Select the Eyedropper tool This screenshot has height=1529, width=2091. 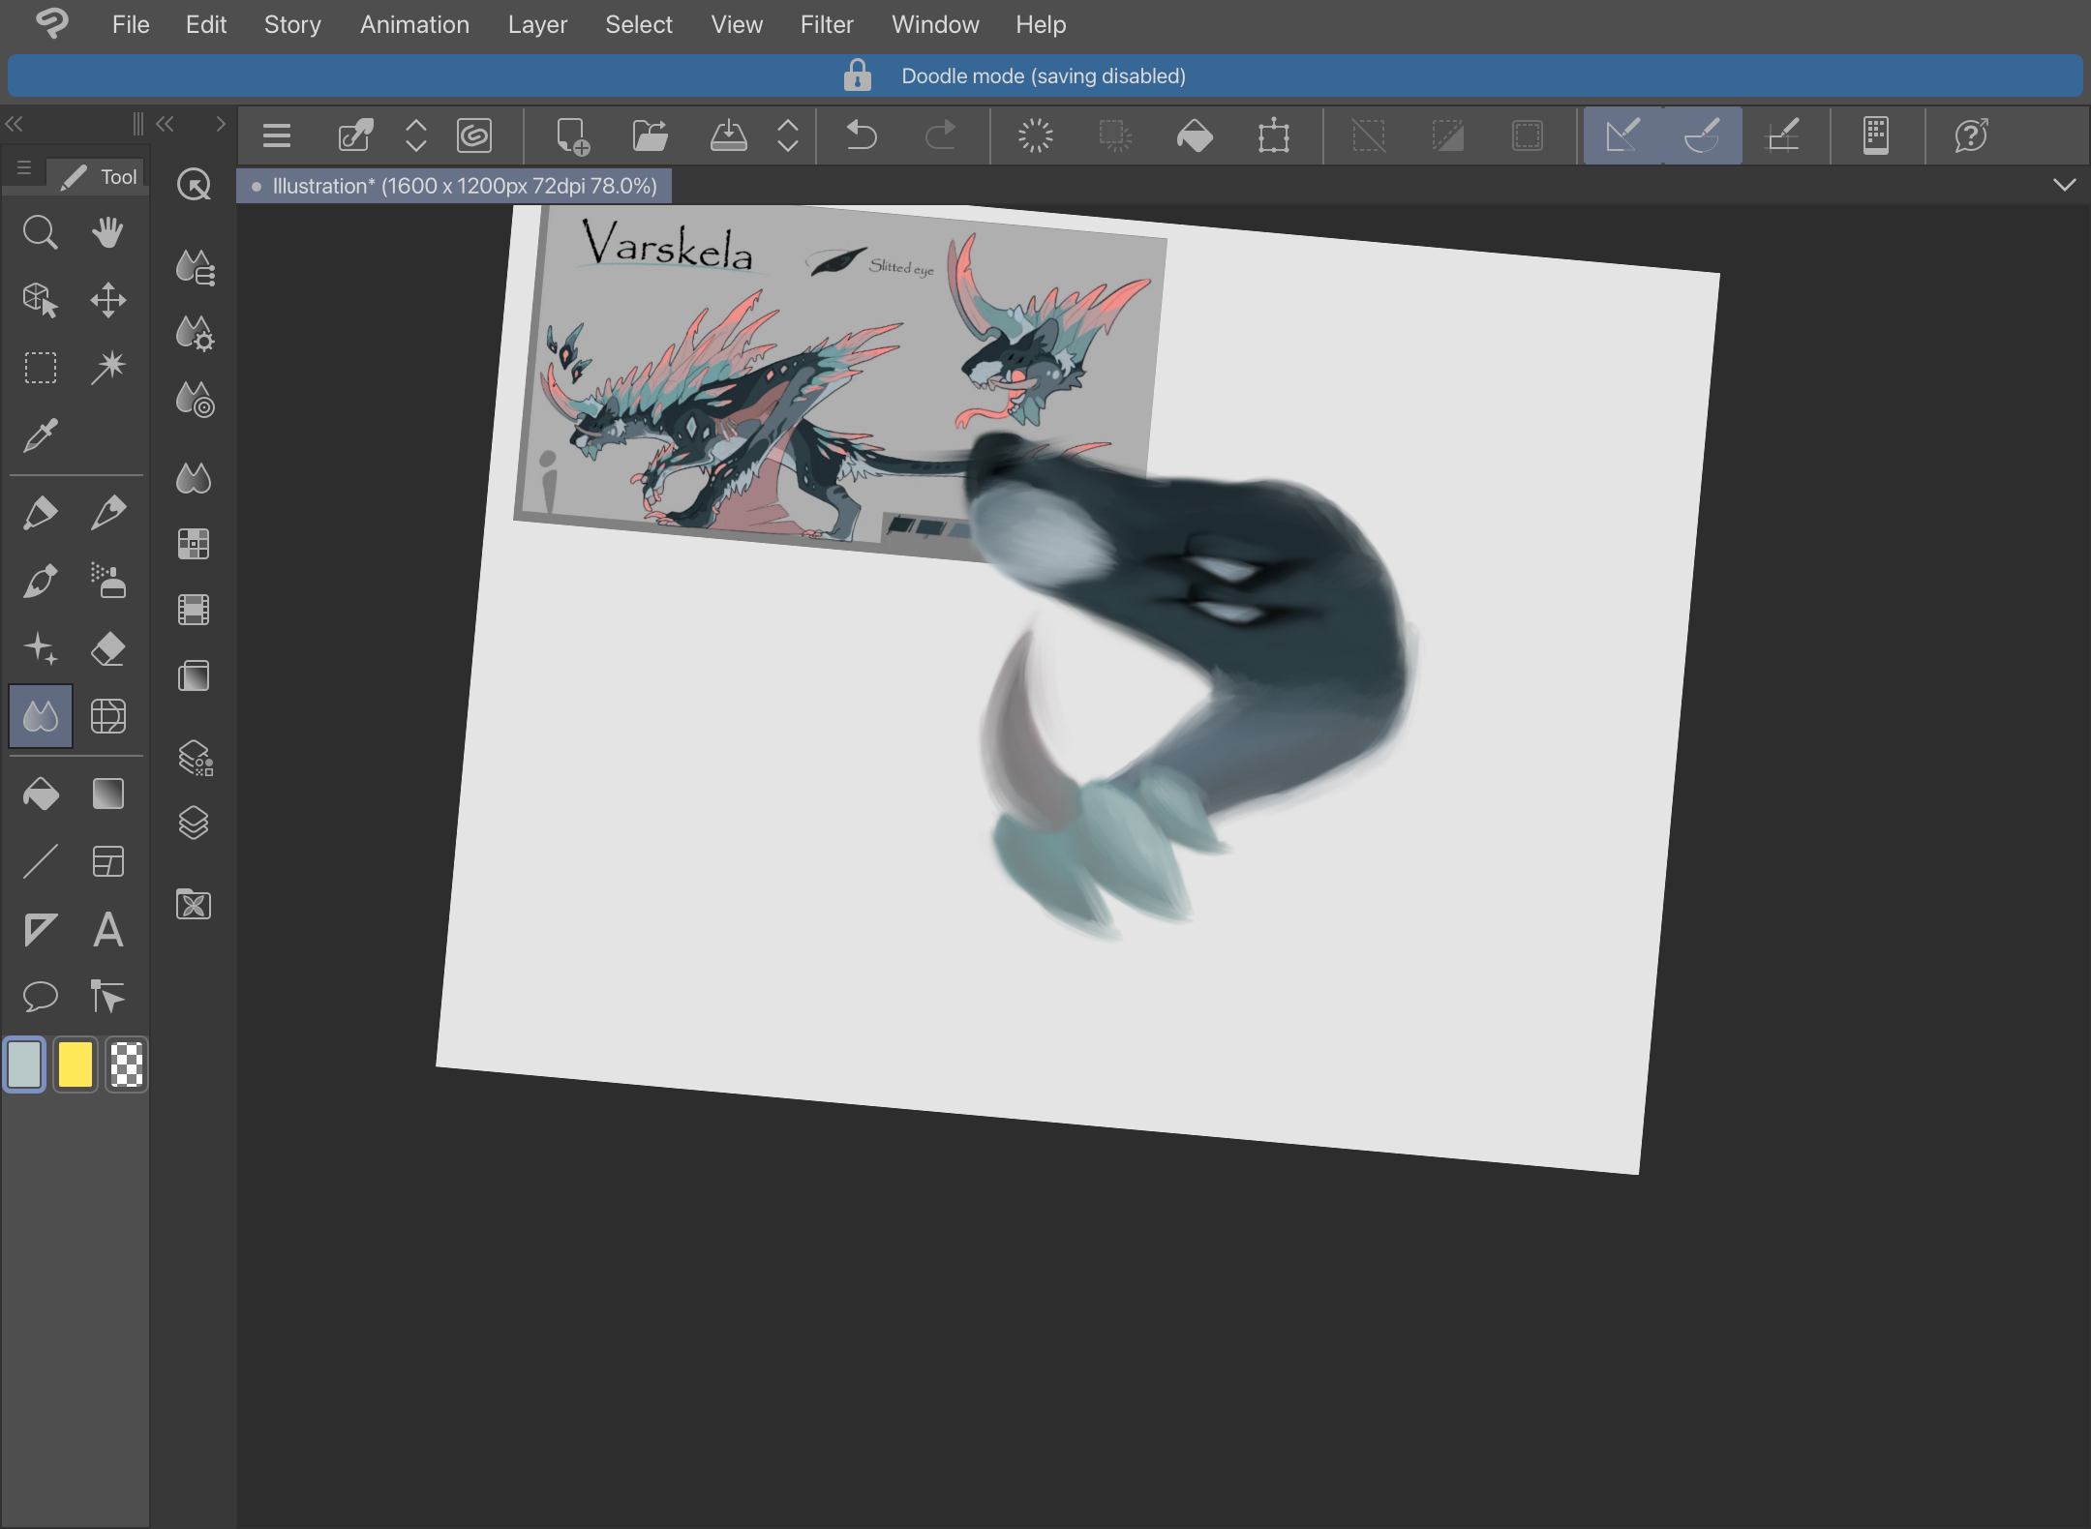click(x=40, y=435)
